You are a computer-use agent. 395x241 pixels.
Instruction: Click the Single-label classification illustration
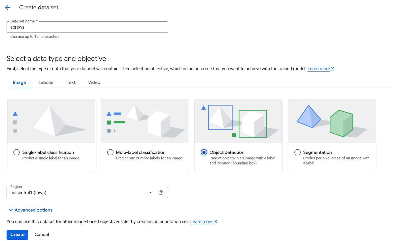point(51,121)
